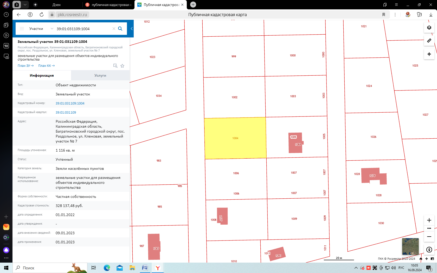Click the satellite basemap thumbnail

pyautogui.click(x=410, y=246)
